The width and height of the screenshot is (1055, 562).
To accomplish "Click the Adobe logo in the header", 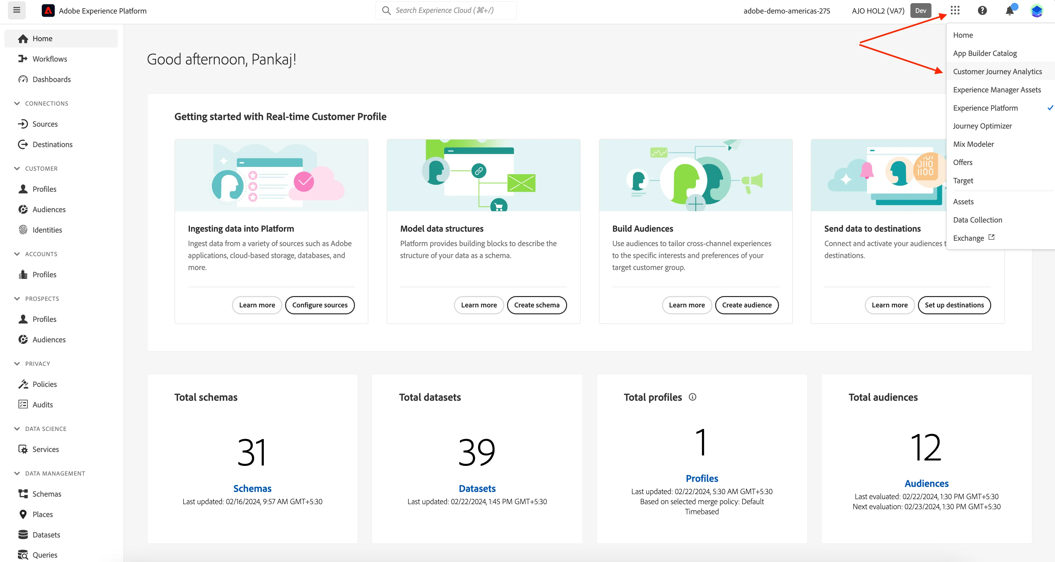I will 48,11.
